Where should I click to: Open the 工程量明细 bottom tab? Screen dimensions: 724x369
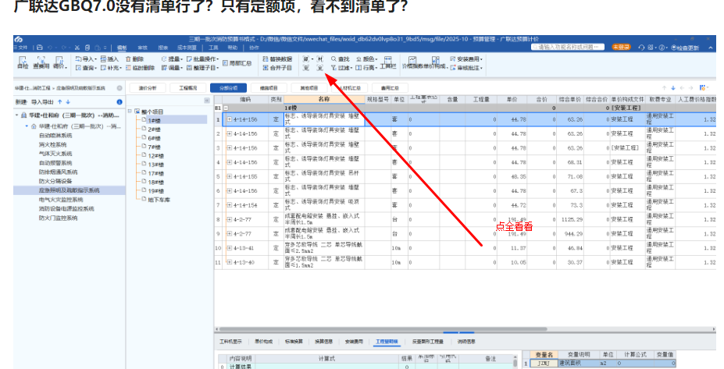coord(387,342)
